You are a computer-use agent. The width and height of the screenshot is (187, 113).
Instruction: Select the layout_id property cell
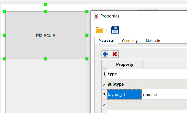click(125, 94)
